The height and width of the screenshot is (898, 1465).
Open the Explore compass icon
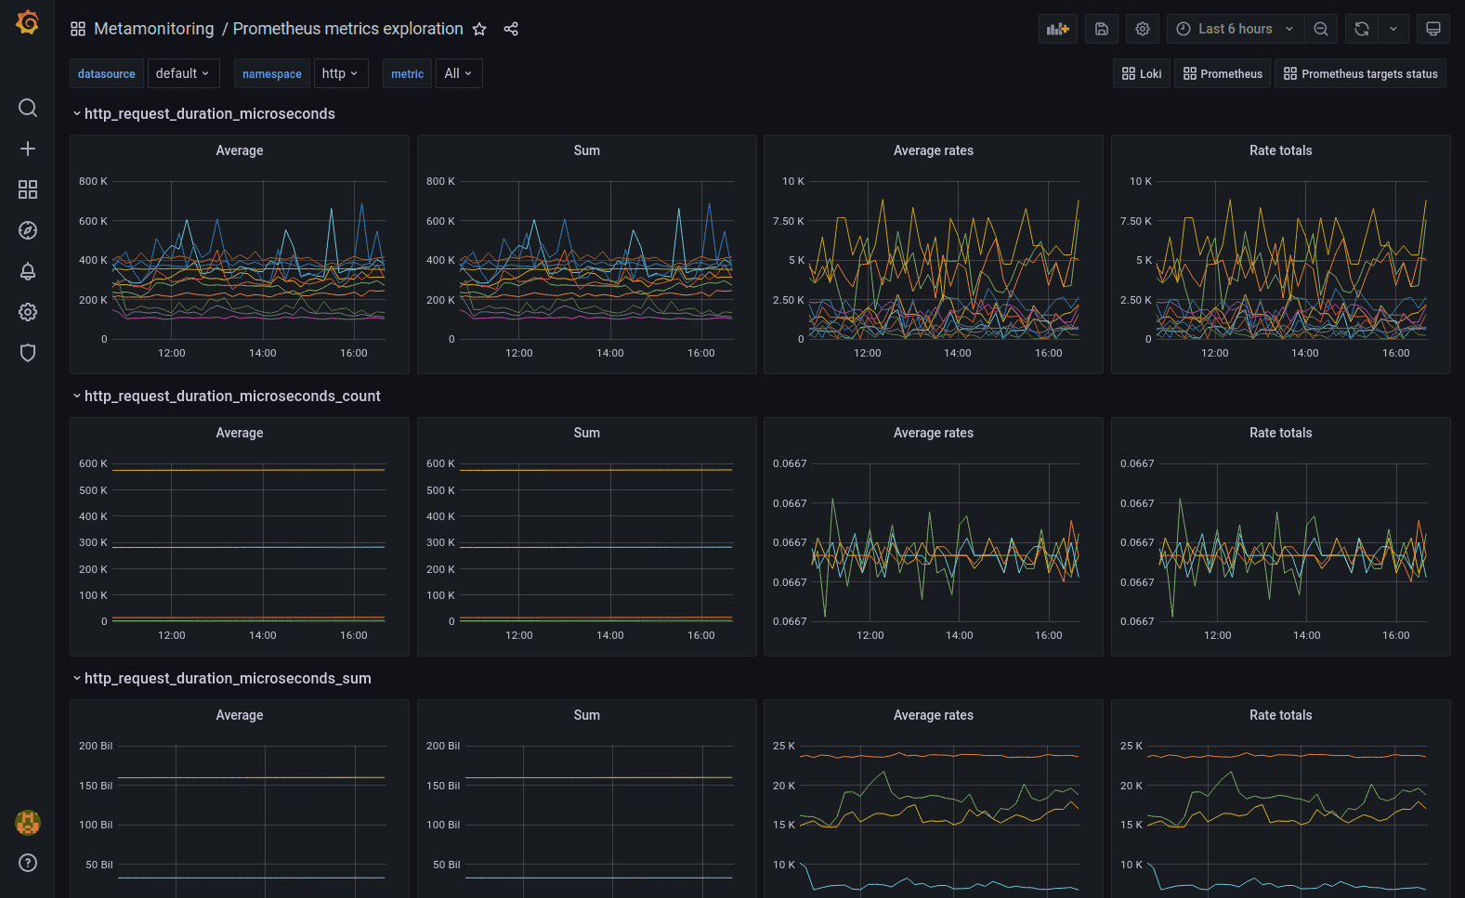(x=28, y=230)
